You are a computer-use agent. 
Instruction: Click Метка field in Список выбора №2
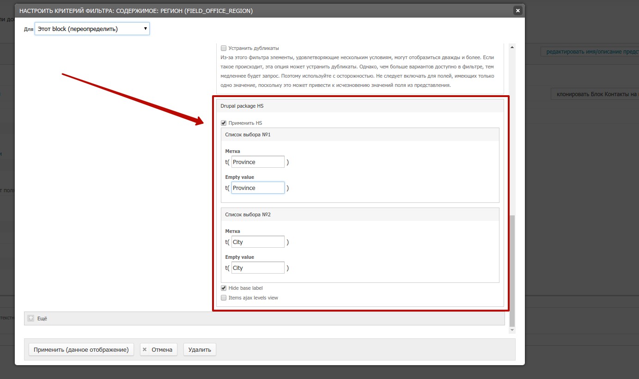pyautogui.click(x=258, y=242)
